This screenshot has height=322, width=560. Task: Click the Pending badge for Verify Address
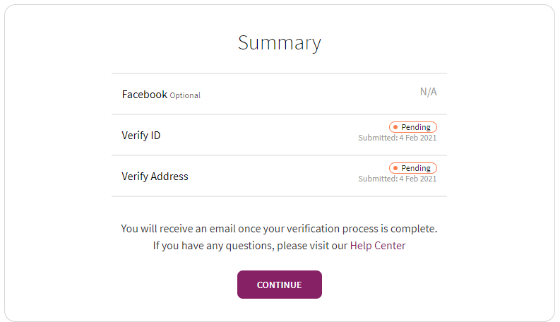point(413,168)
